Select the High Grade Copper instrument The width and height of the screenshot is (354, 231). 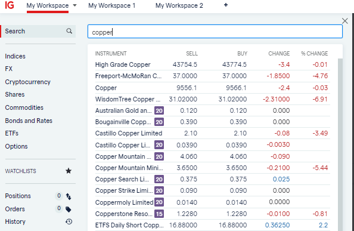pyautogui.click(x=123, y=64)
